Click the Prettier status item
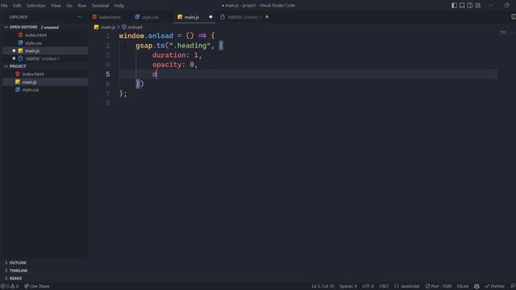 pyautogui.click(x=494, y=287)
